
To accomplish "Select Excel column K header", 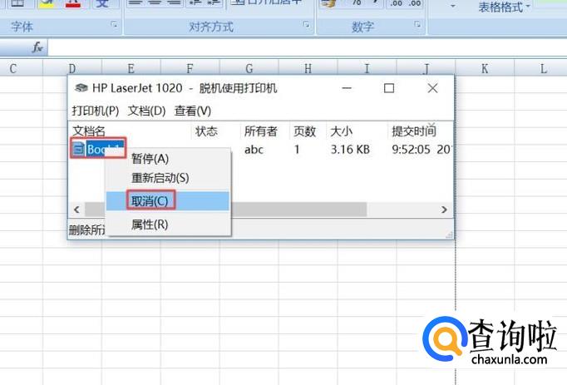I will point(485,68).
